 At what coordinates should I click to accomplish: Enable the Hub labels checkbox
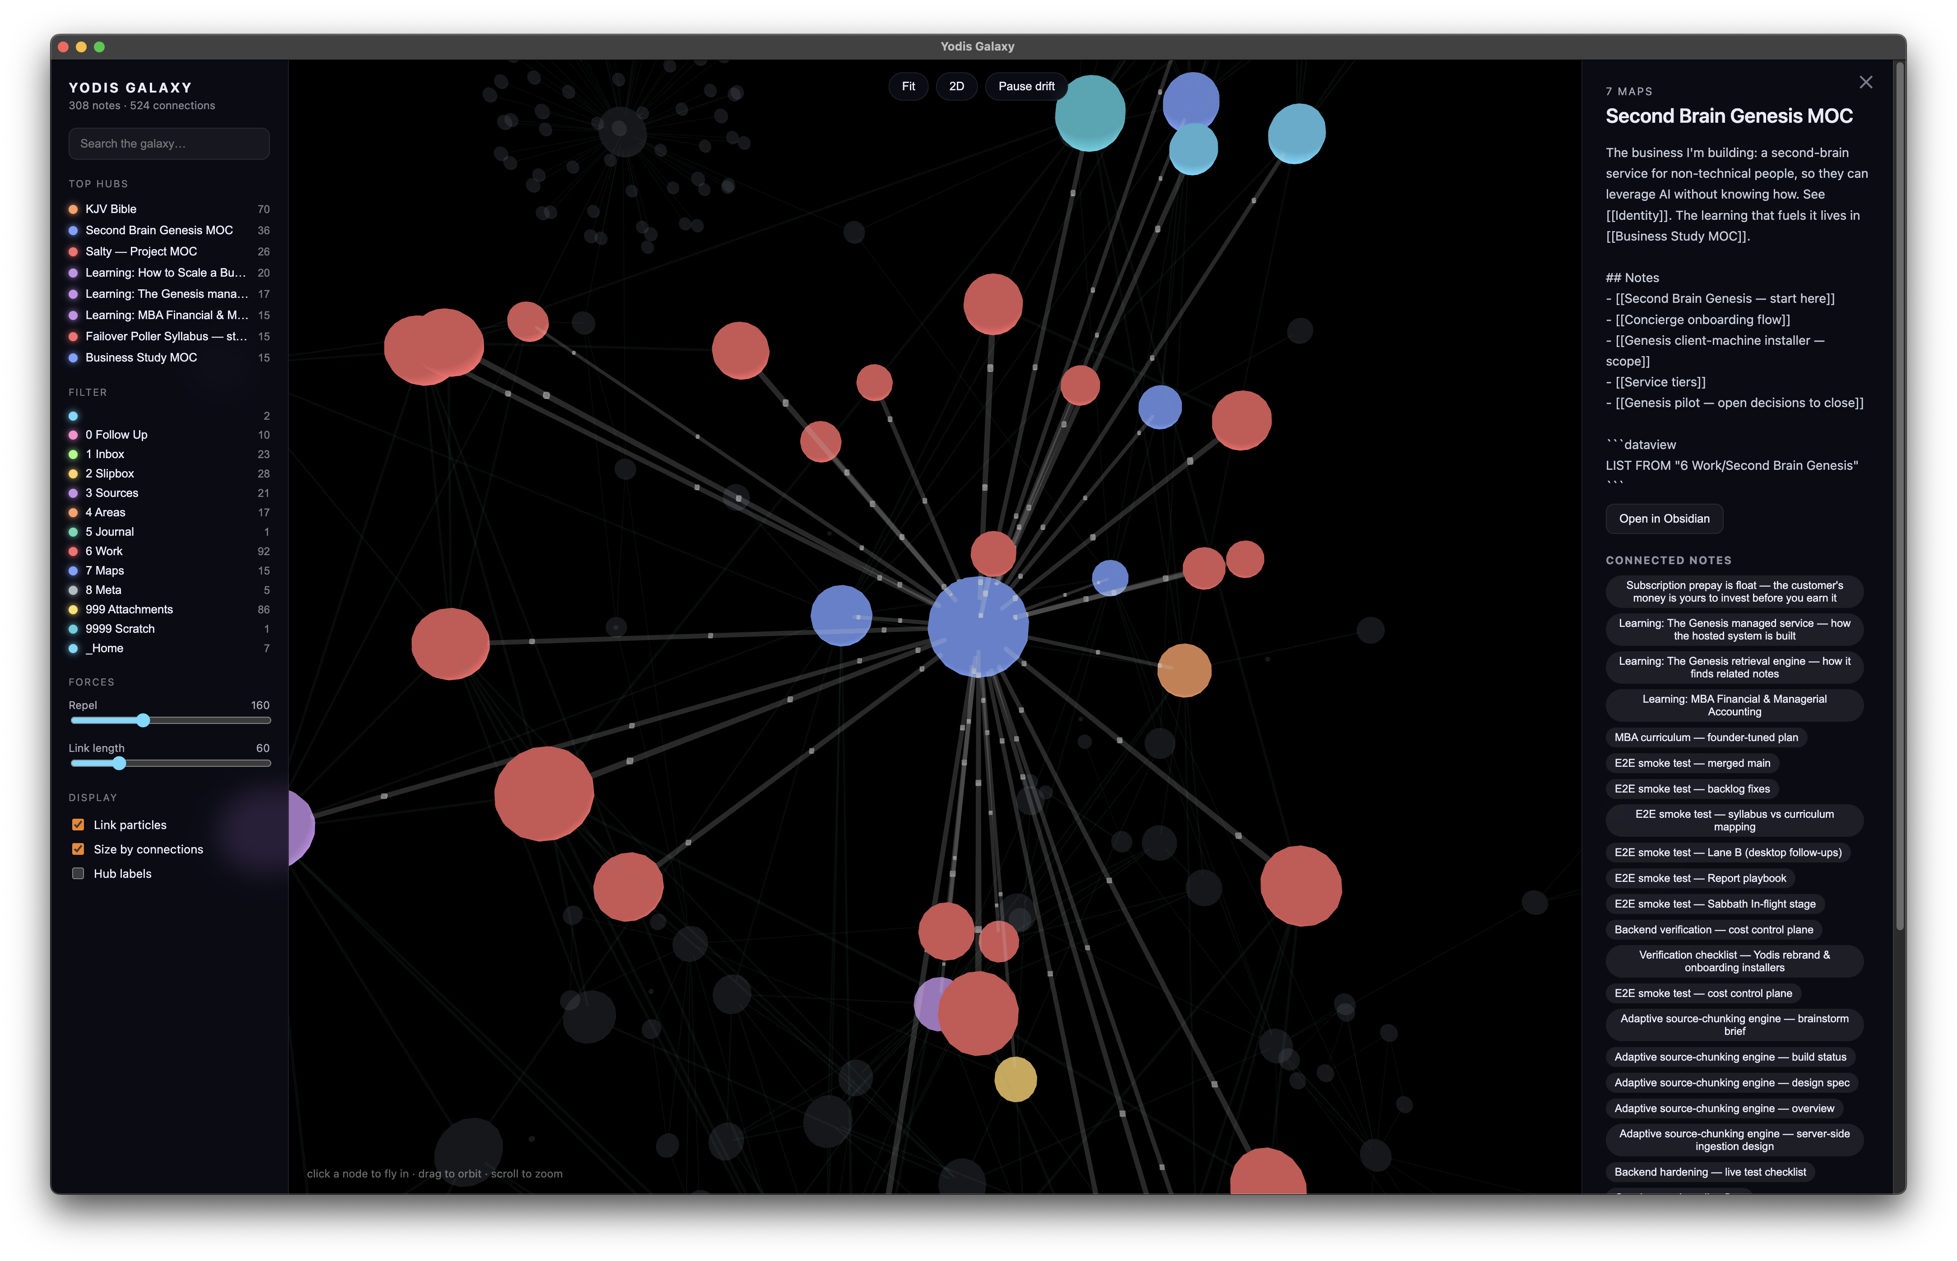click(78, 874)
